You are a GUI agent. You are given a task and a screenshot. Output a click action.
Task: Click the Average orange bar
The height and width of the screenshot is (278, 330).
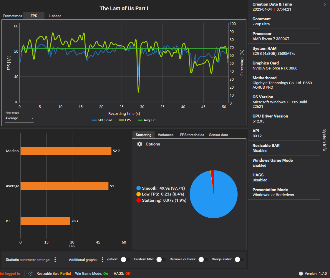64,186
